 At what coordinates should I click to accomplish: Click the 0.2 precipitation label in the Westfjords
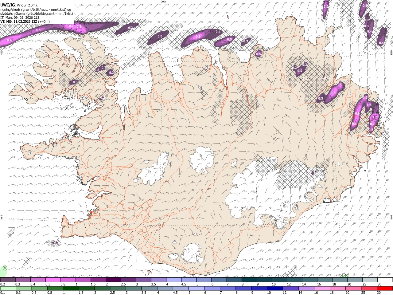pyautogui.click(x=97, y=70)
